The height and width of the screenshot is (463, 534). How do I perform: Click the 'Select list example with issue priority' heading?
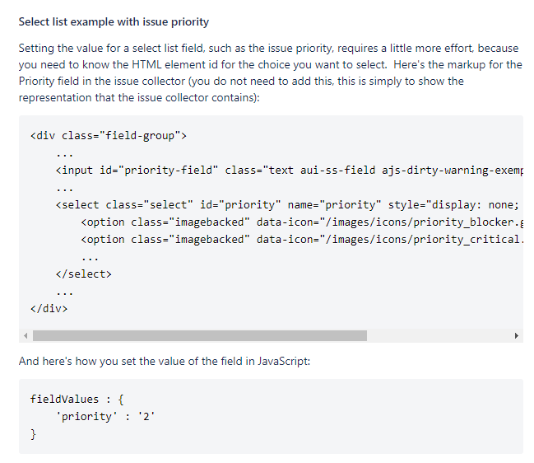tap(114, 21)
